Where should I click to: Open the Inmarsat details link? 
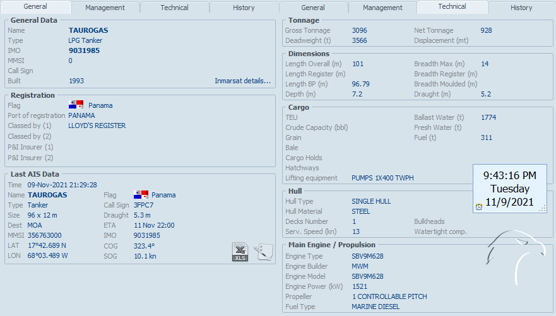(x=242, y=81)
